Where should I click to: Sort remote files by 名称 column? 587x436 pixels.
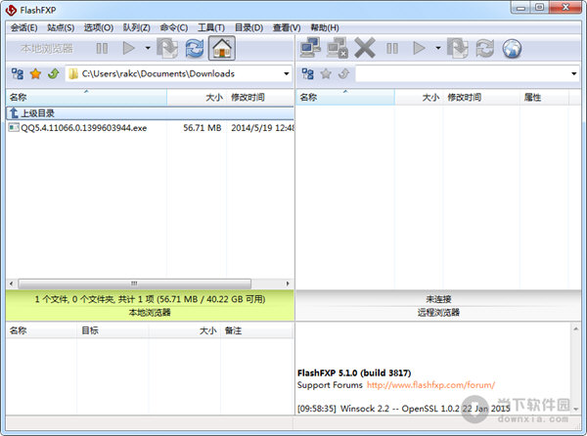(x=345, y=97)
